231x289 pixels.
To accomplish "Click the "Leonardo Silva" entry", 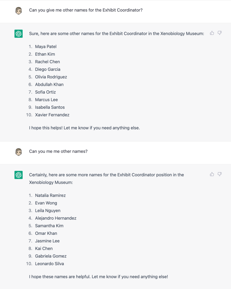I will tap(49, 264).
